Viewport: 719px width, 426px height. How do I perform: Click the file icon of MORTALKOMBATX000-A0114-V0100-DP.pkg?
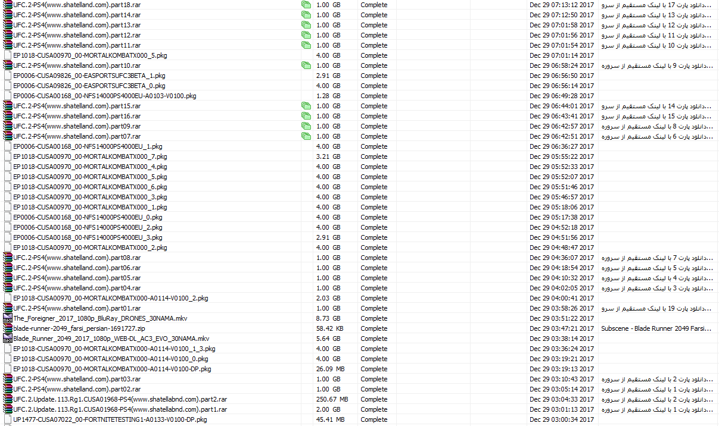pos(8,369)
